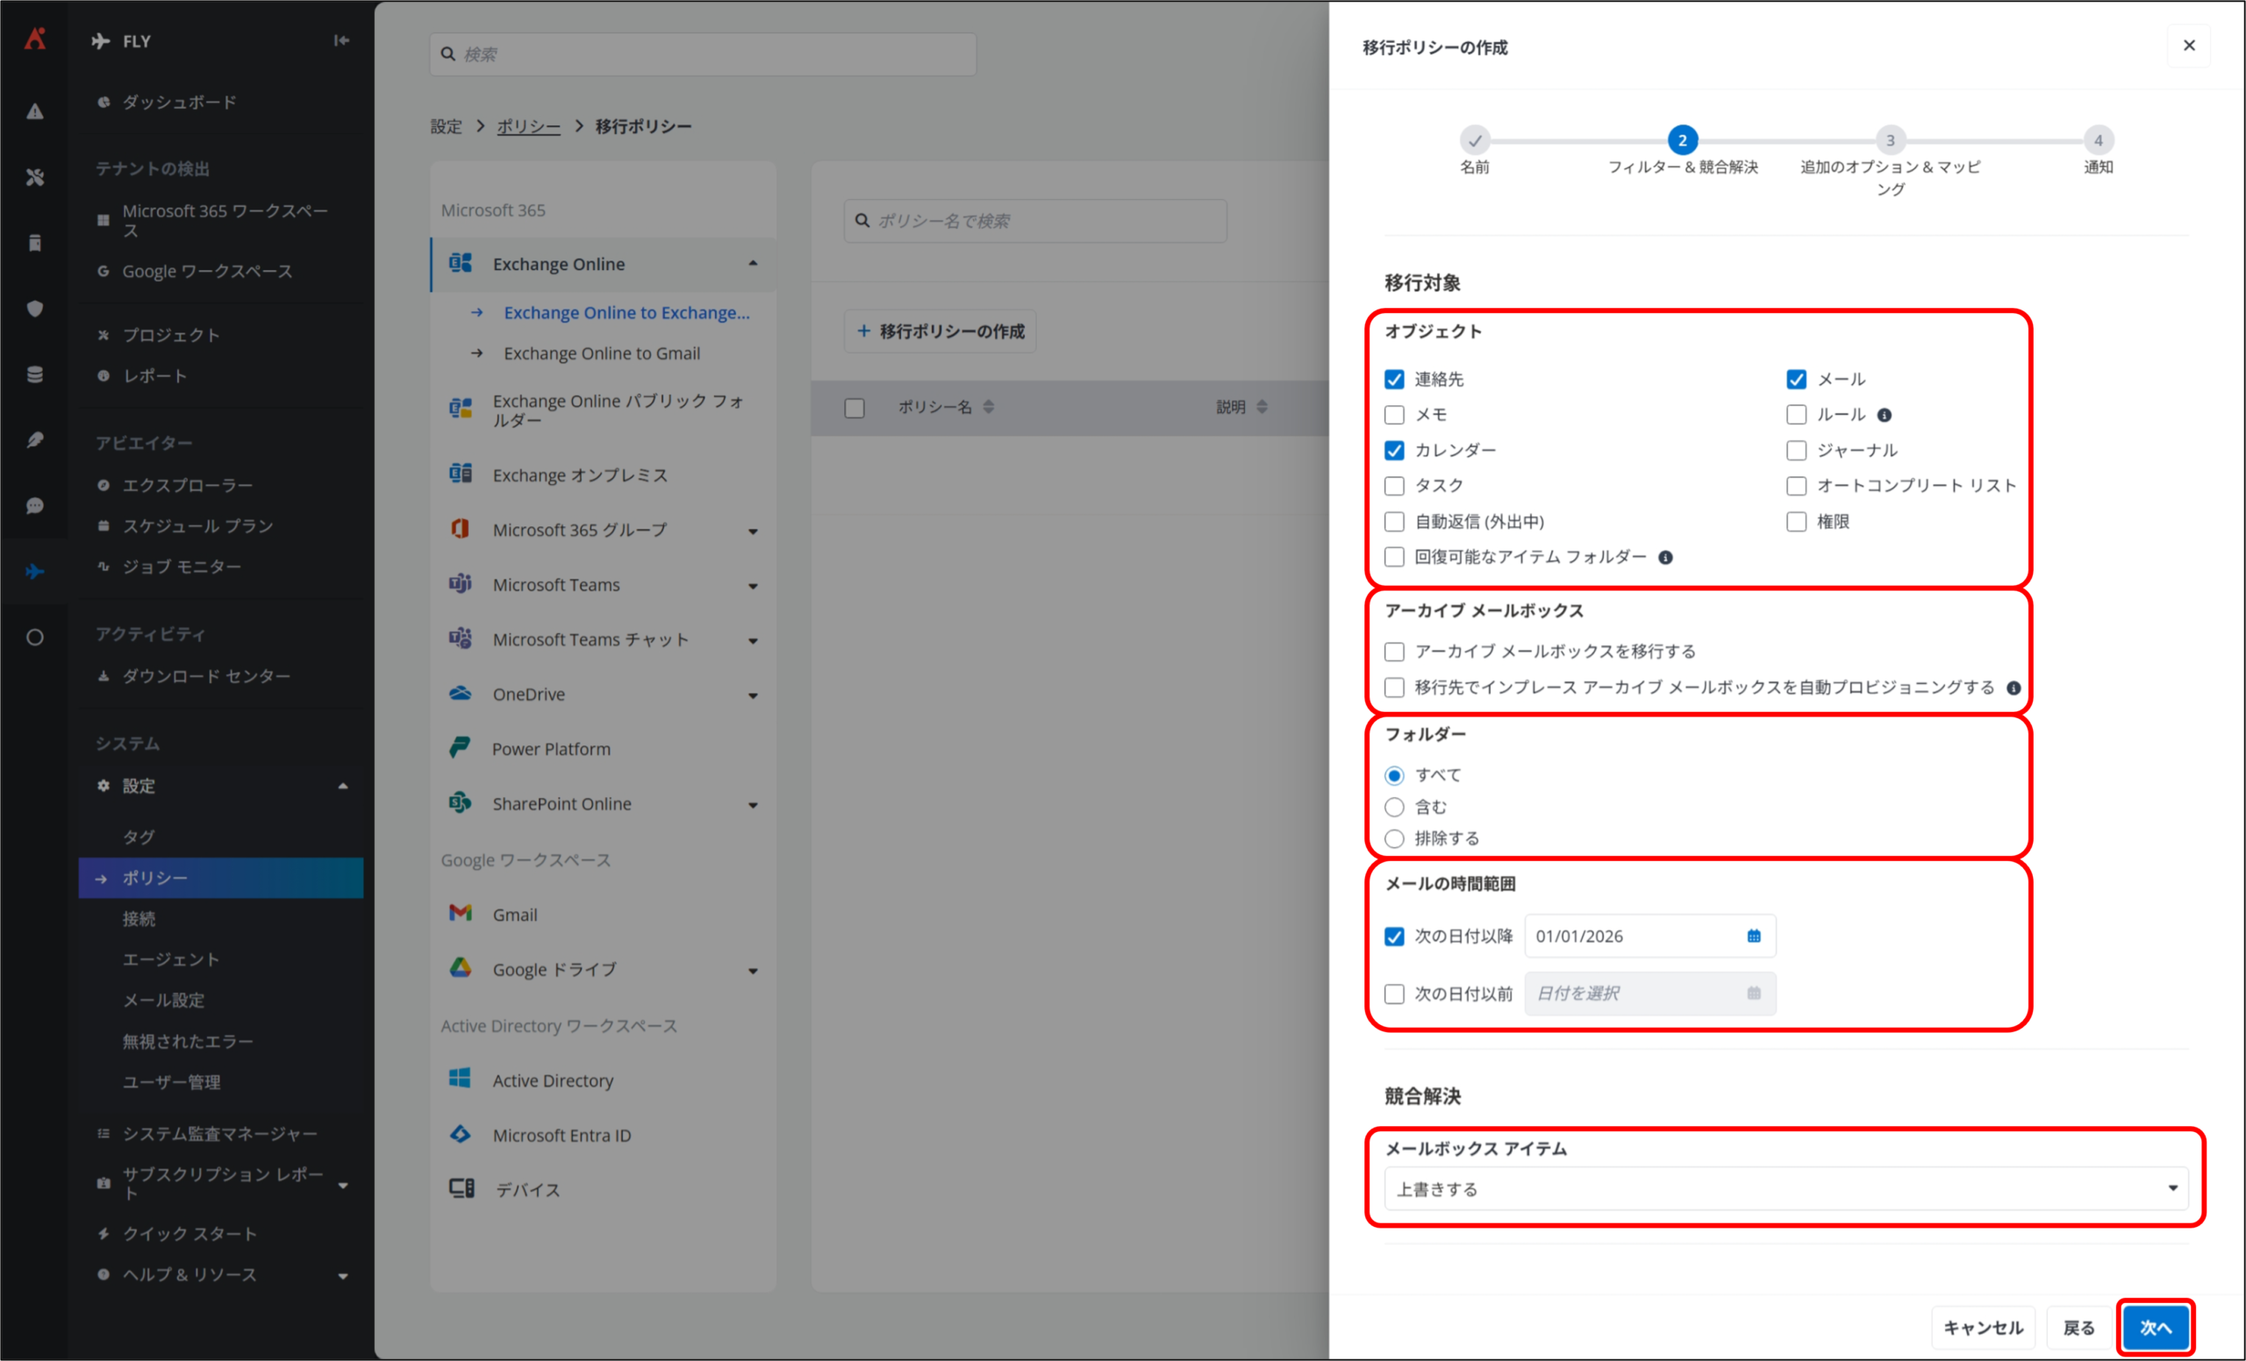This screenshot has width=2246, height=1361.
Task: Select the 排除する folder radio button
Action: pyautogui.click(x=1394, y=838)
